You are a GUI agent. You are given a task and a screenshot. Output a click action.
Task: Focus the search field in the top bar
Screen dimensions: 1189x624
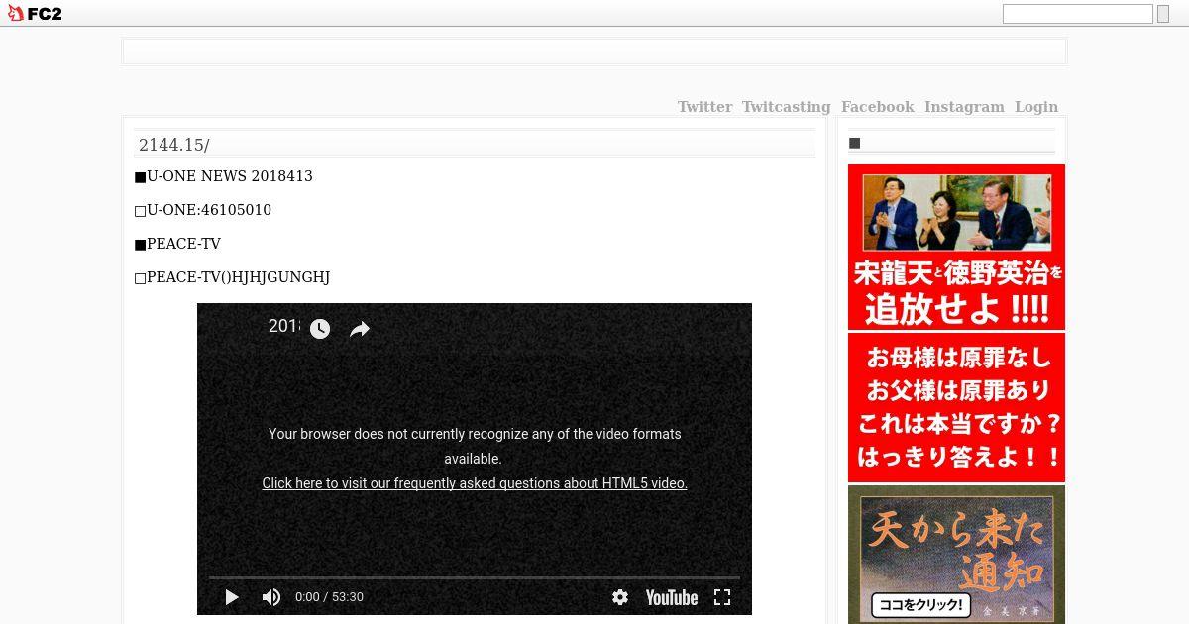click(1078, 14)
